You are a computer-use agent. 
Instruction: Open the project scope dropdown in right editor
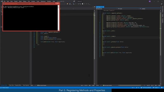107,9
